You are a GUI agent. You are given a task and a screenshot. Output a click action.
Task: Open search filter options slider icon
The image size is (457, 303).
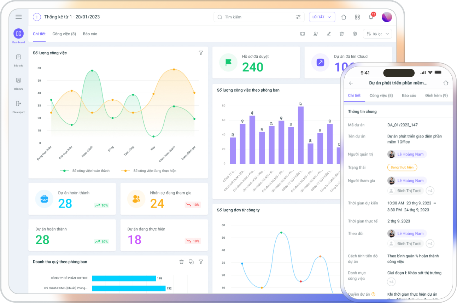point(298,17)
